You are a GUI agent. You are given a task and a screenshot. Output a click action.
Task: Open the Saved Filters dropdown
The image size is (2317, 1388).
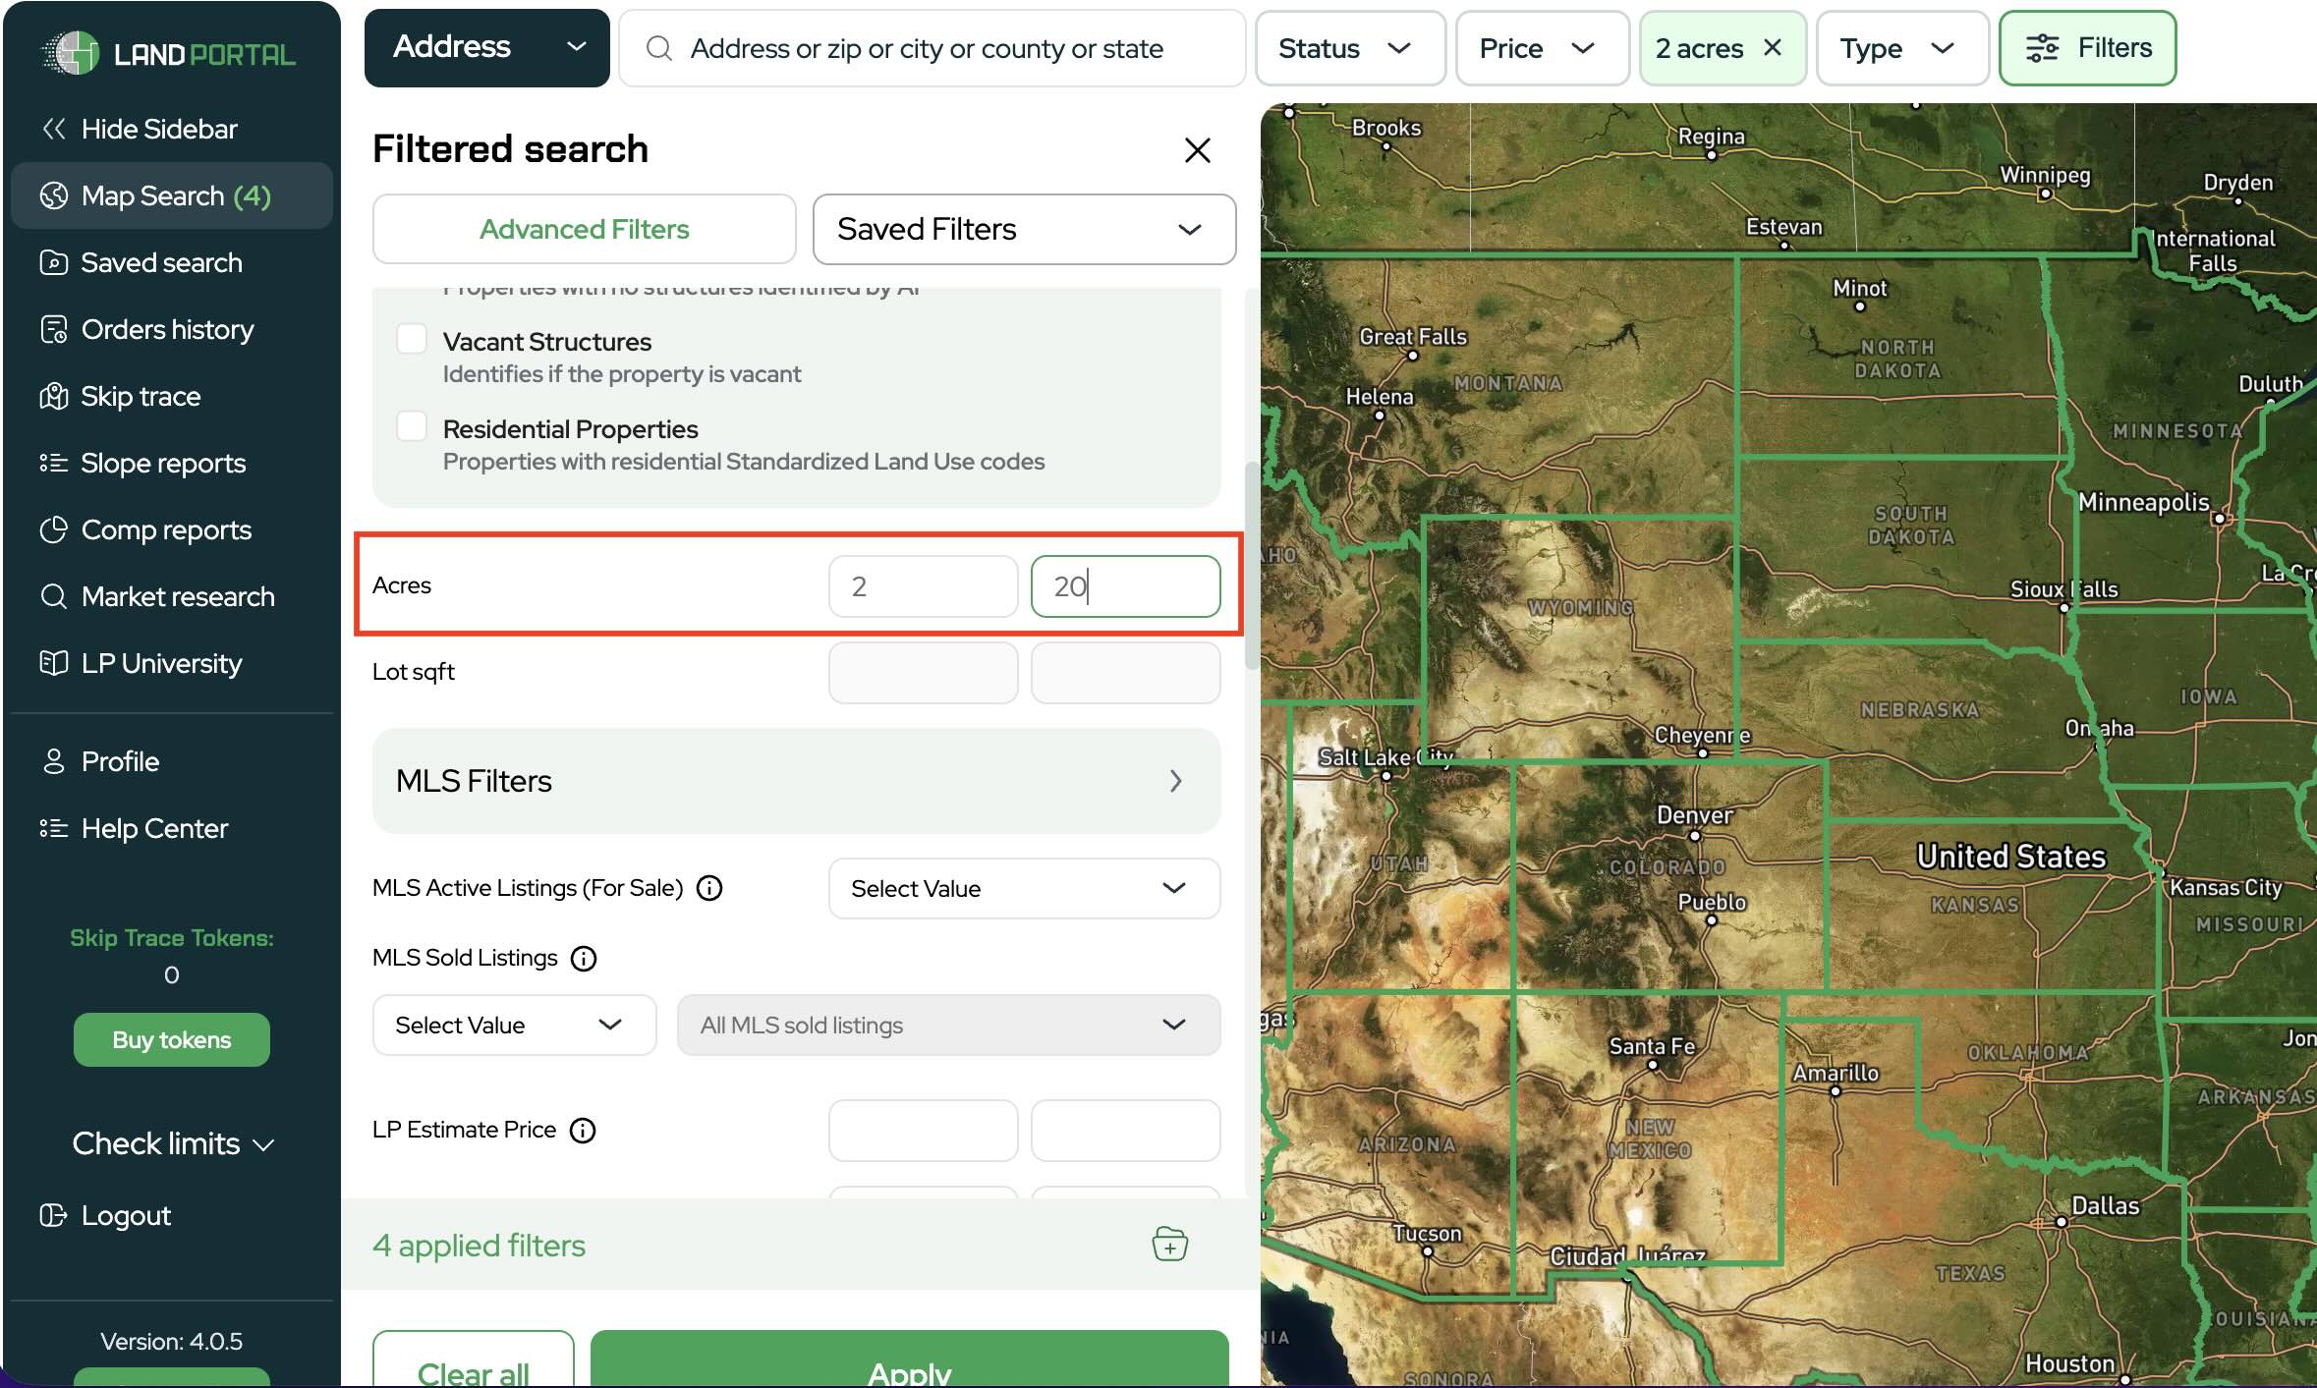pos(1023,229)
